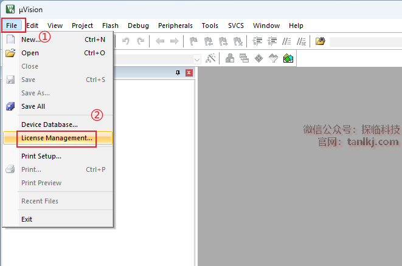Click the Pin icon on project panel
402x266 pixels.
click(x=178, y=73)
